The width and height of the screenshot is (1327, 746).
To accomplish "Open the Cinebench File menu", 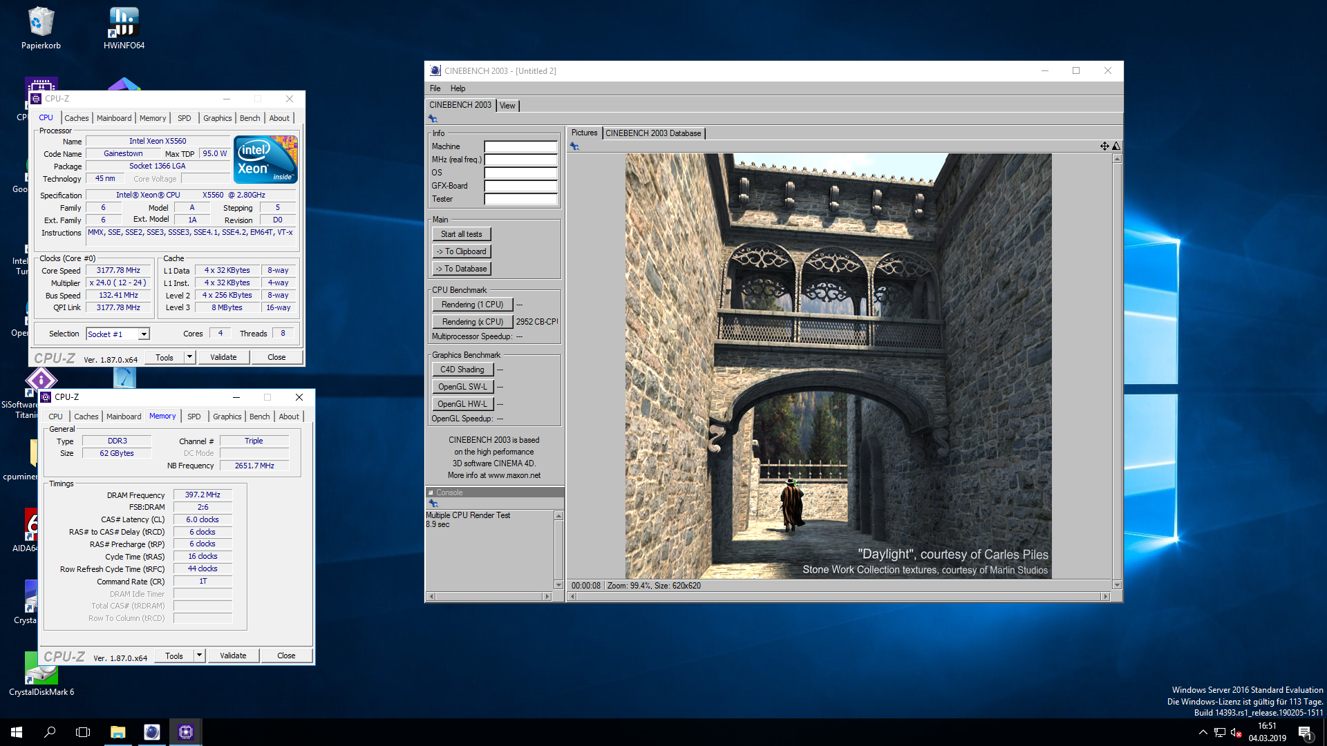I will [x=435, y=88].
